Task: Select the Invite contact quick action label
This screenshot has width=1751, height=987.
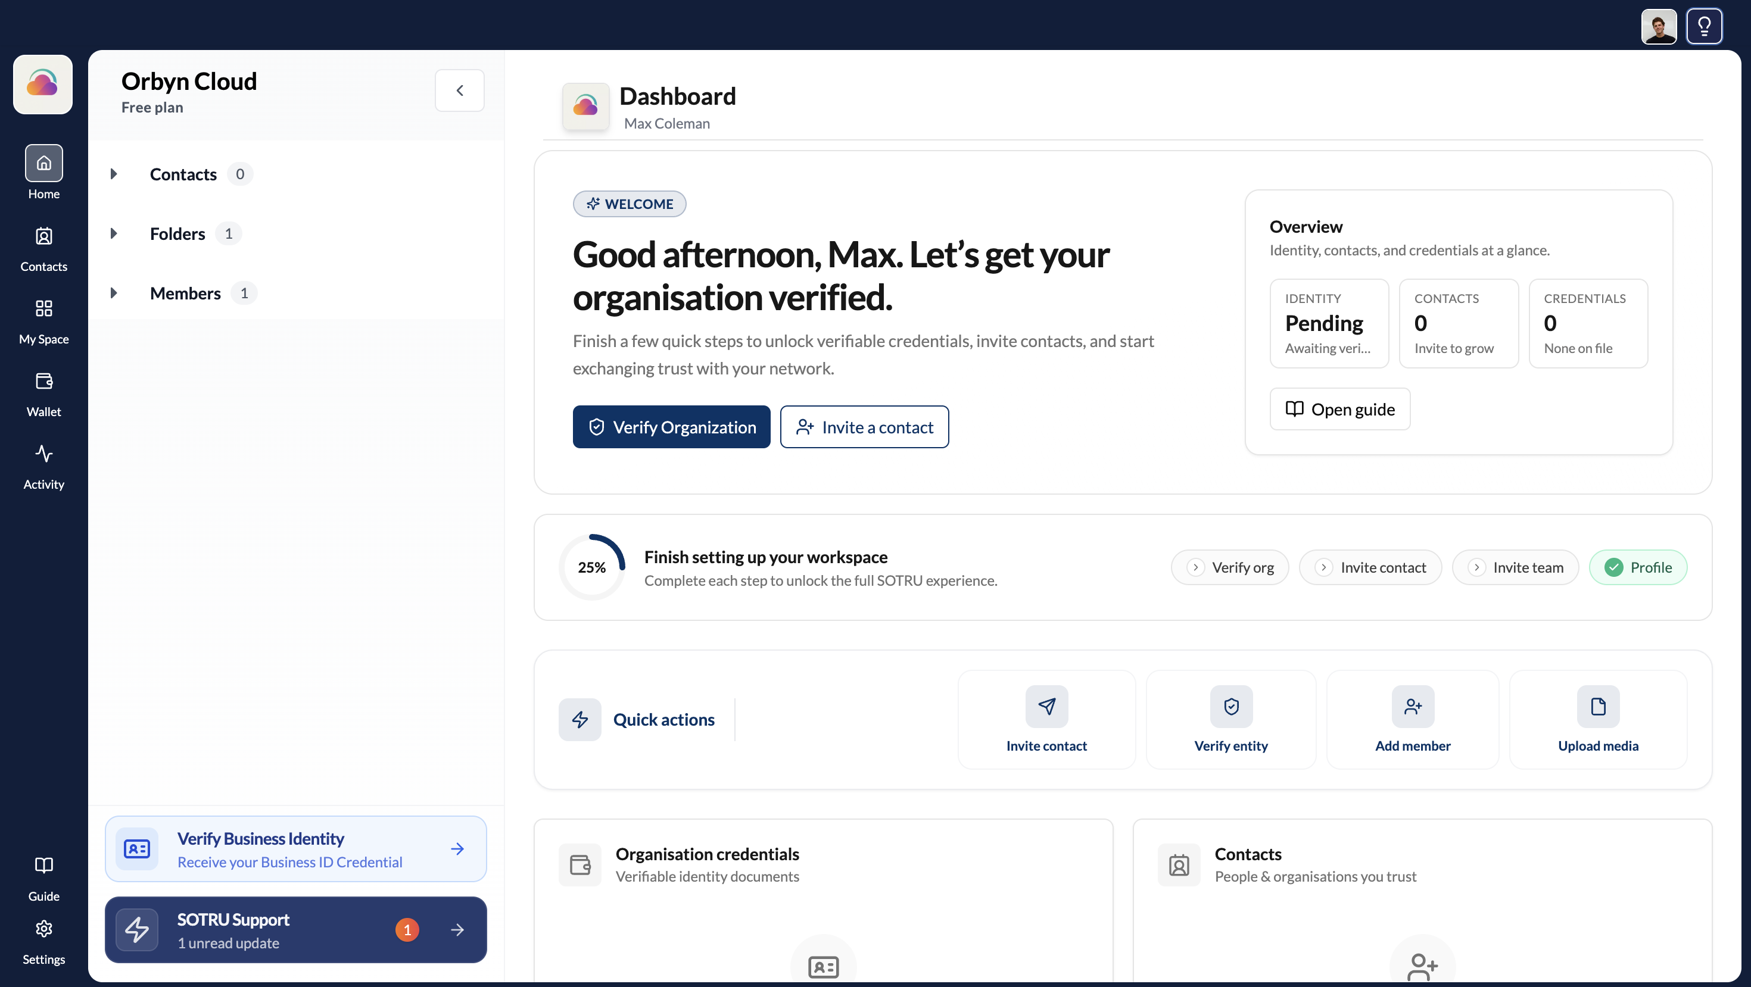Action: pos(1046,746)
